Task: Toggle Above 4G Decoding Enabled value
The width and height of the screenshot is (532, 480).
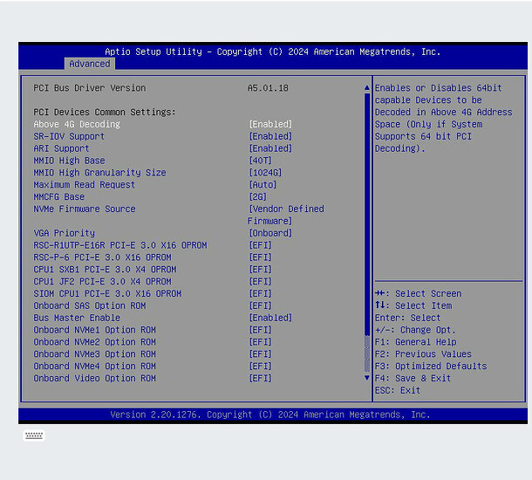Action: (x=270, y=125)
